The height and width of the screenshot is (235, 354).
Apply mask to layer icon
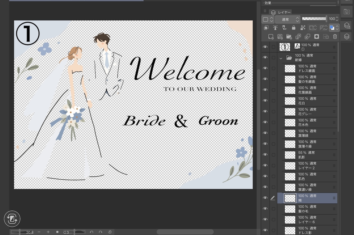pyautogui.click(x=326, y=37)
